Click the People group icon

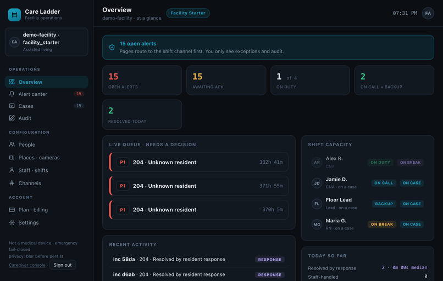coord(12,145)
